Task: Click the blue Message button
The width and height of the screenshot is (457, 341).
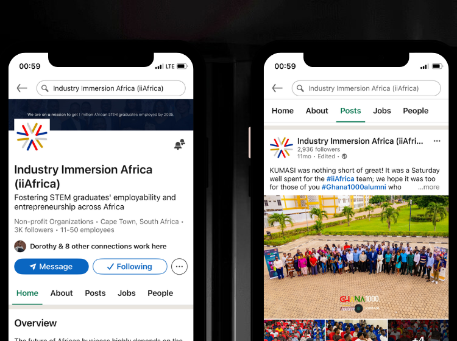Action: click(51, 267)
